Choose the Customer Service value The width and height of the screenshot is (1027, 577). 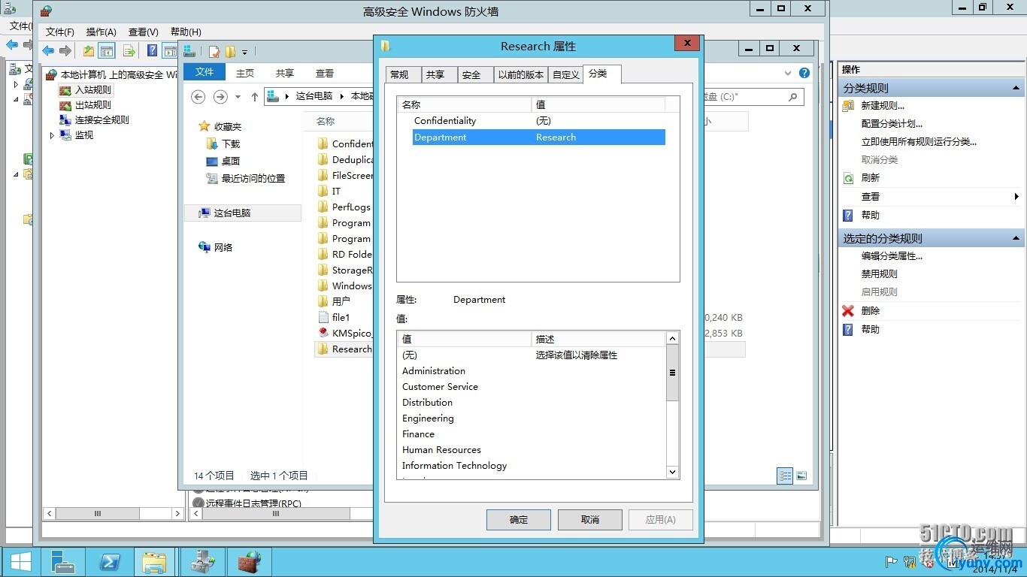(x=440, y=387)
